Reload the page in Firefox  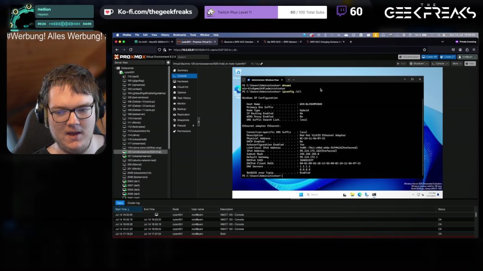point(131,50)
